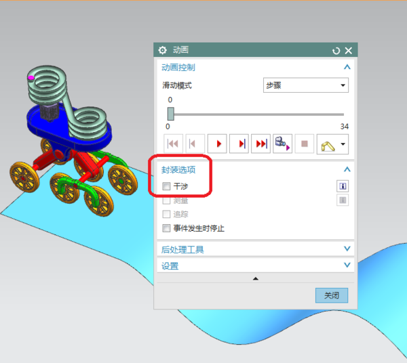407x363 pixels.
Task: Click the 关闭 button
Action: click(332, 295)
